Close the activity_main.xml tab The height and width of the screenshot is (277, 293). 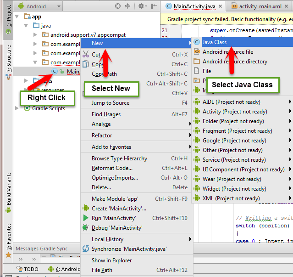pos(286,6)
